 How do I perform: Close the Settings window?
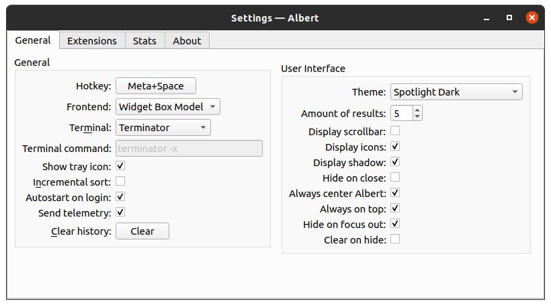point(532,17)
